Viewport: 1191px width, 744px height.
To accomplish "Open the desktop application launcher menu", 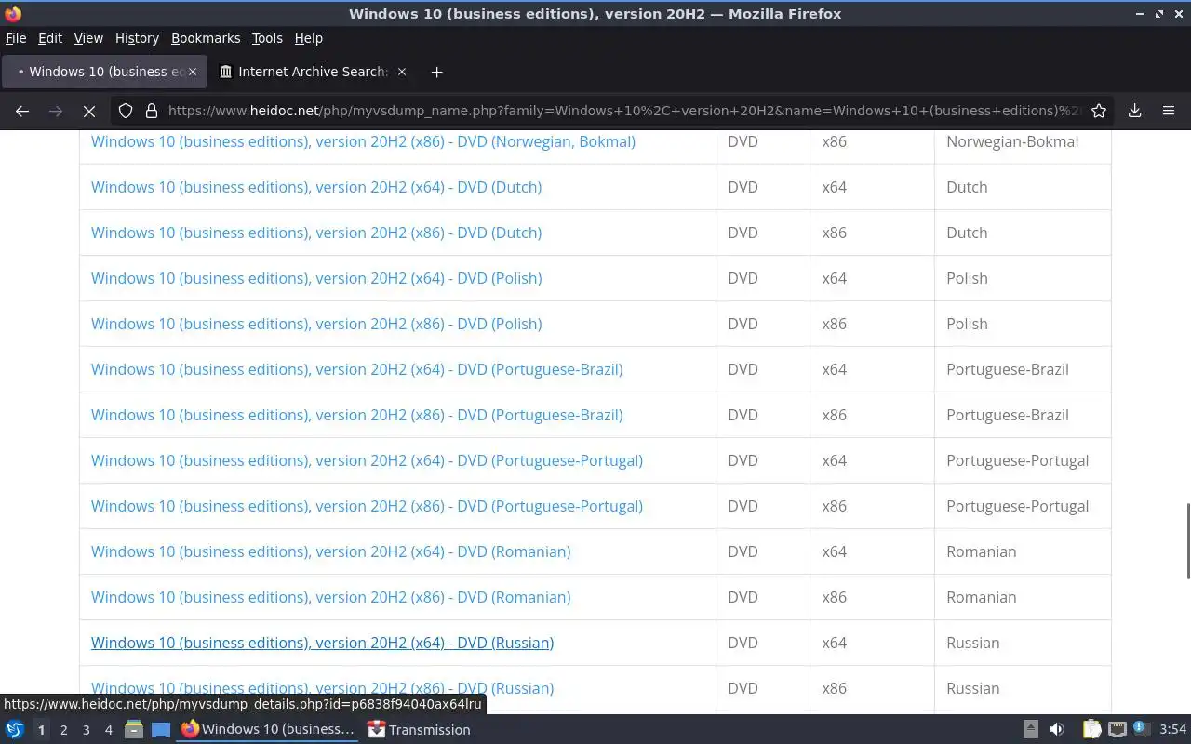I will pos(15,730).
